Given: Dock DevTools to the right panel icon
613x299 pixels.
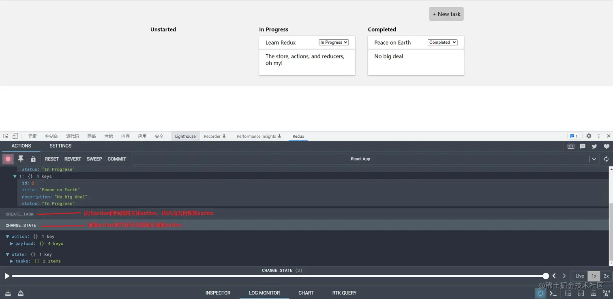Looking at the screenshot, I should point(581,293).
